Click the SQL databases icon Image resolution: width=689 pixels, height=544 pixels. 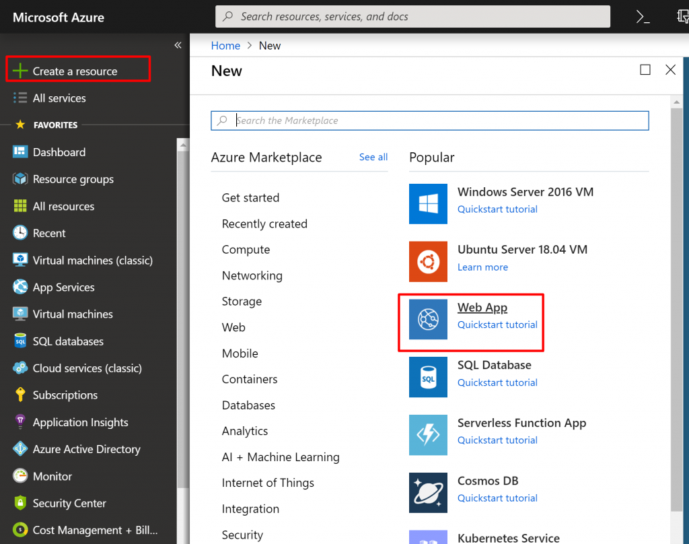(20, 341)
